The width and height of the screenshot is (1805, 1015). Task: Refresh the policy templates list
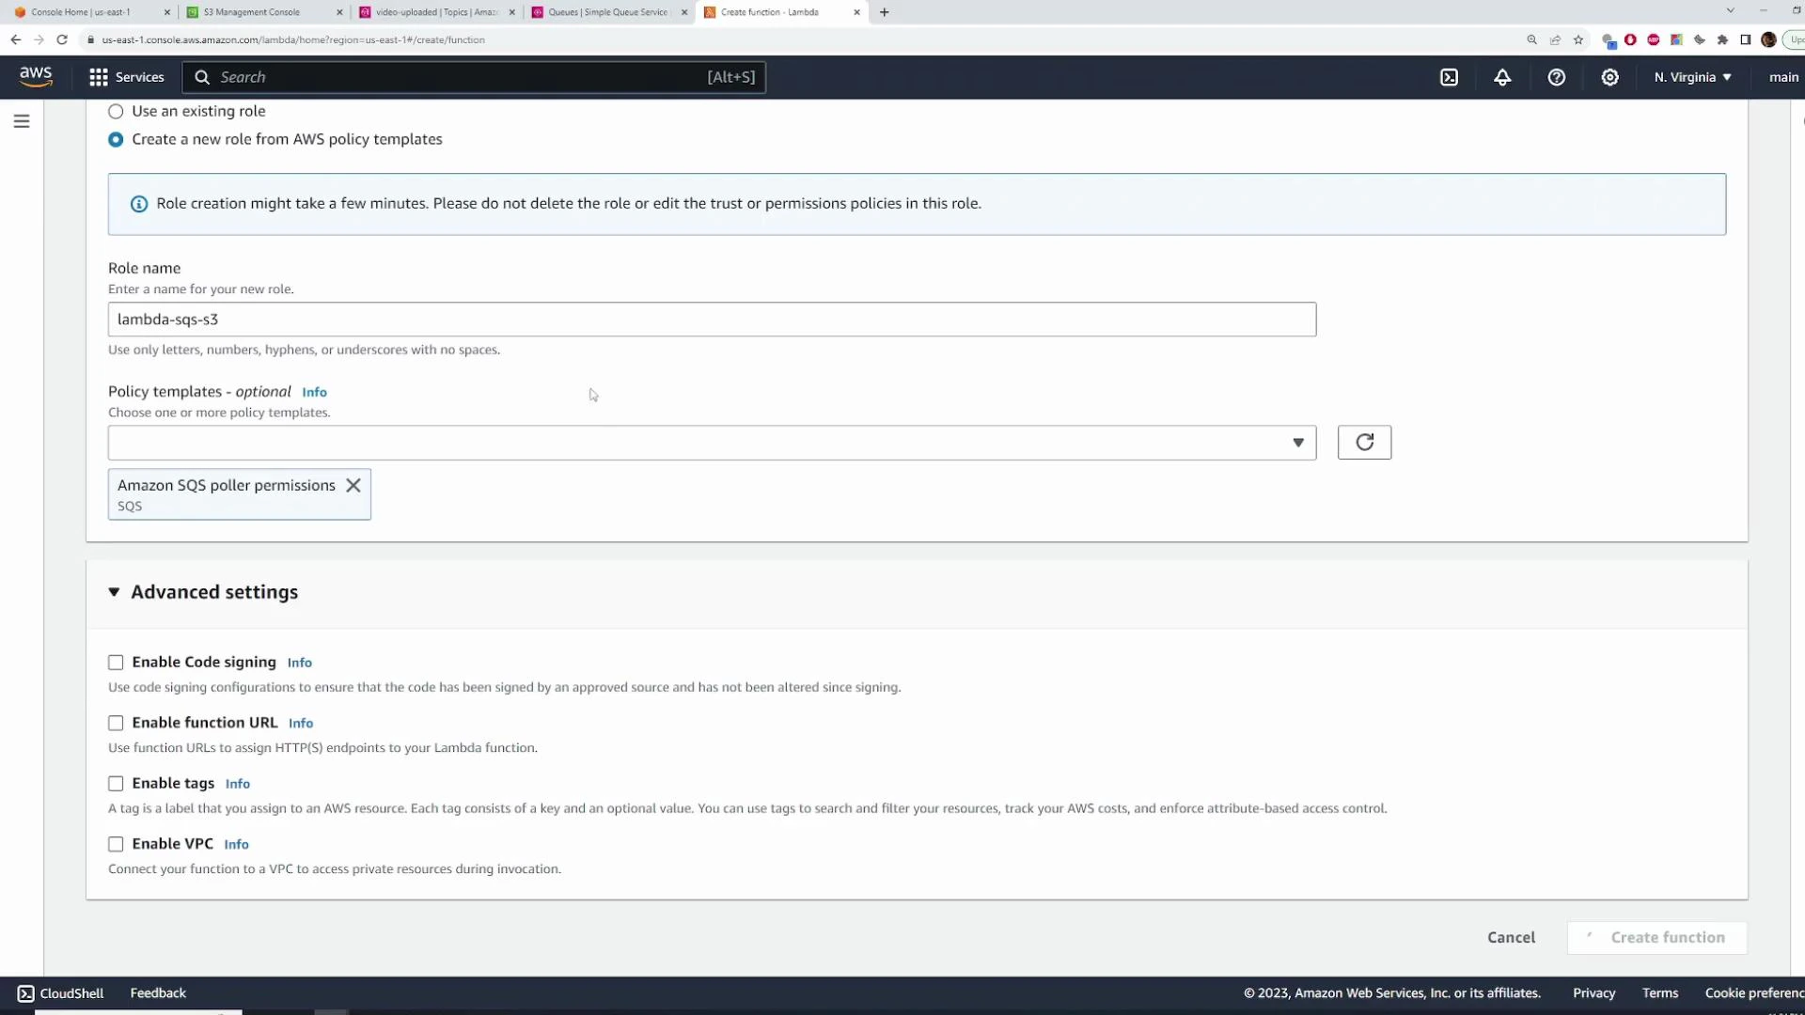1364,442
